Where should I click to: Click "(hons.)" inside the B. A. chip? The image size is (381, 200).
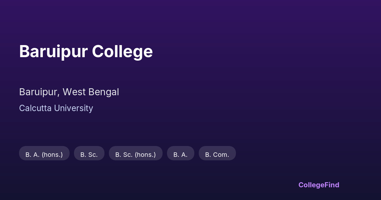[52, 155]
